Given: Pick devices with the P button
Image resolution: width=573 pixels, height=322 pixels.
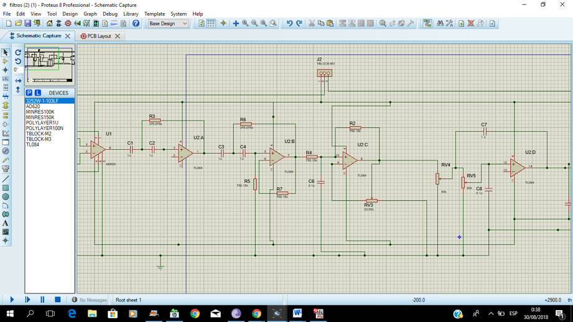Looking at the screenshot, I should 29,93.
